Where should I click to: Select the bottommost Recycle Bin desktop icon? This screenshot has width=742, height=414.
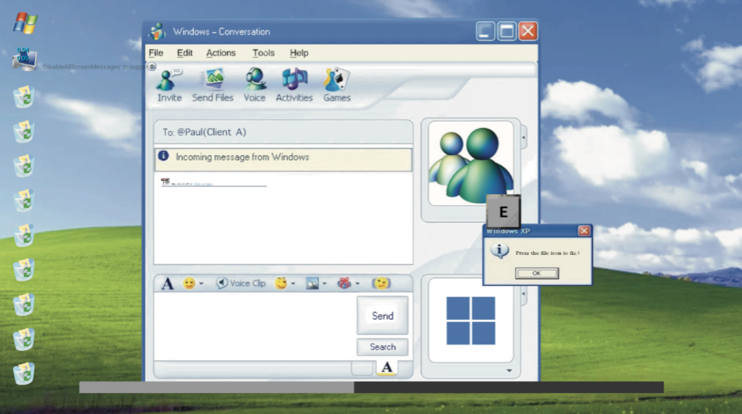[24, 373]
